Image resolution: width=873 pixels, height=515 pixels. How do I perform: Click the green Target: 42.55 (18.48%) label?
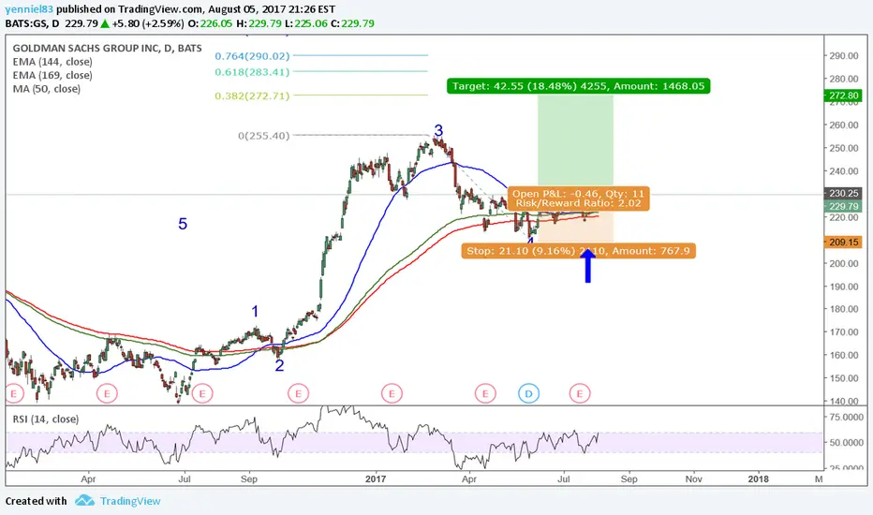click(x=578, y=86)
